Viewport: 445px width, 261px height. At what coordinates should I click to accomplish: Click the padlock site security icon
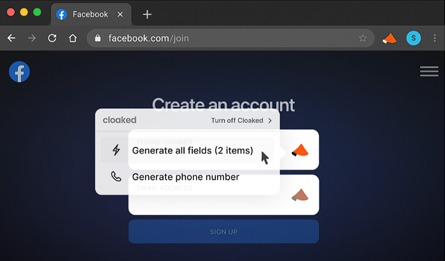(x=98, y=38)
